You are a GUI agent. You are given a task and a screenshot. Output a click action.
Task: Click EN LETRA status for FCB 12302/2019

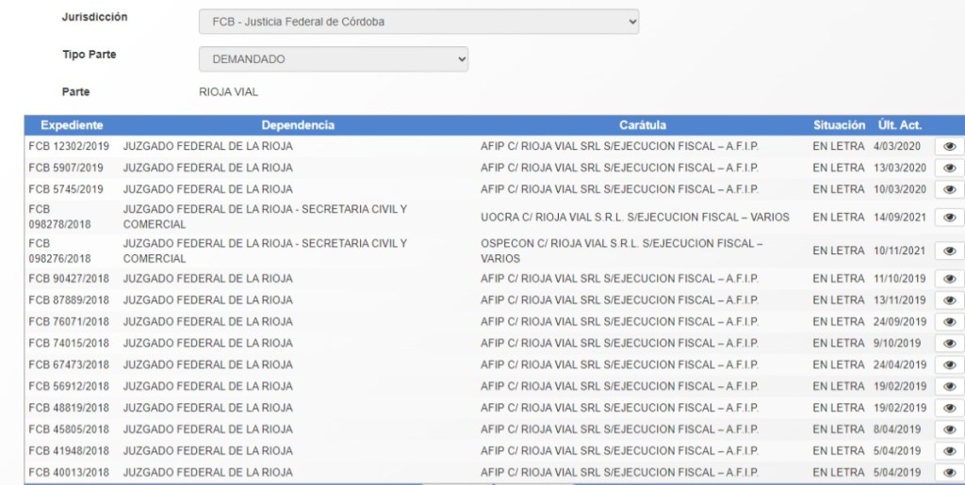click(838, 146)
